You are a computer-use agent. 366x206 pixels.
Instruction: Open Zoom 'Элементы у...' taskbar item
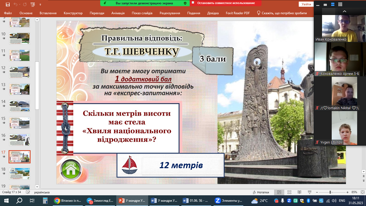coord(229,200)
